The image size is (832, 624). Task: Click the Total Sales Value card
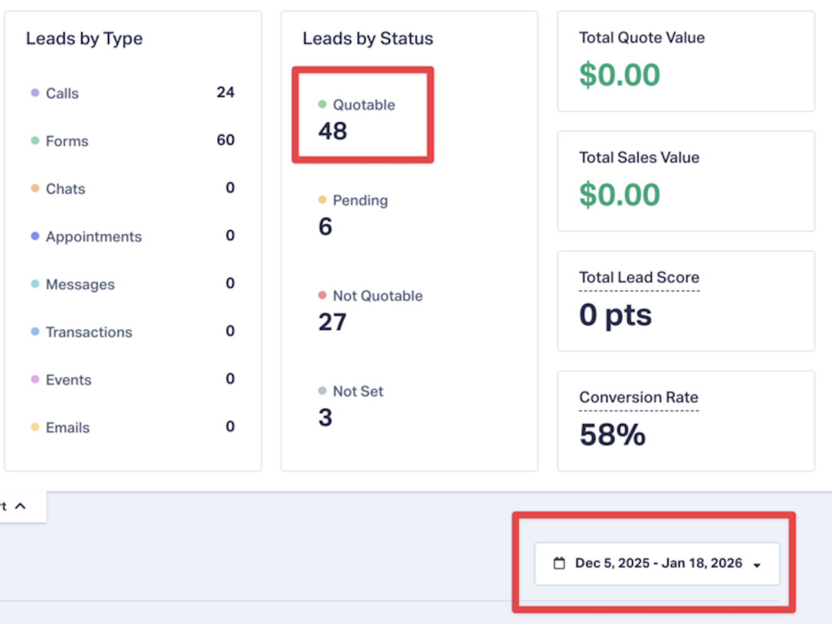(686, 181)
